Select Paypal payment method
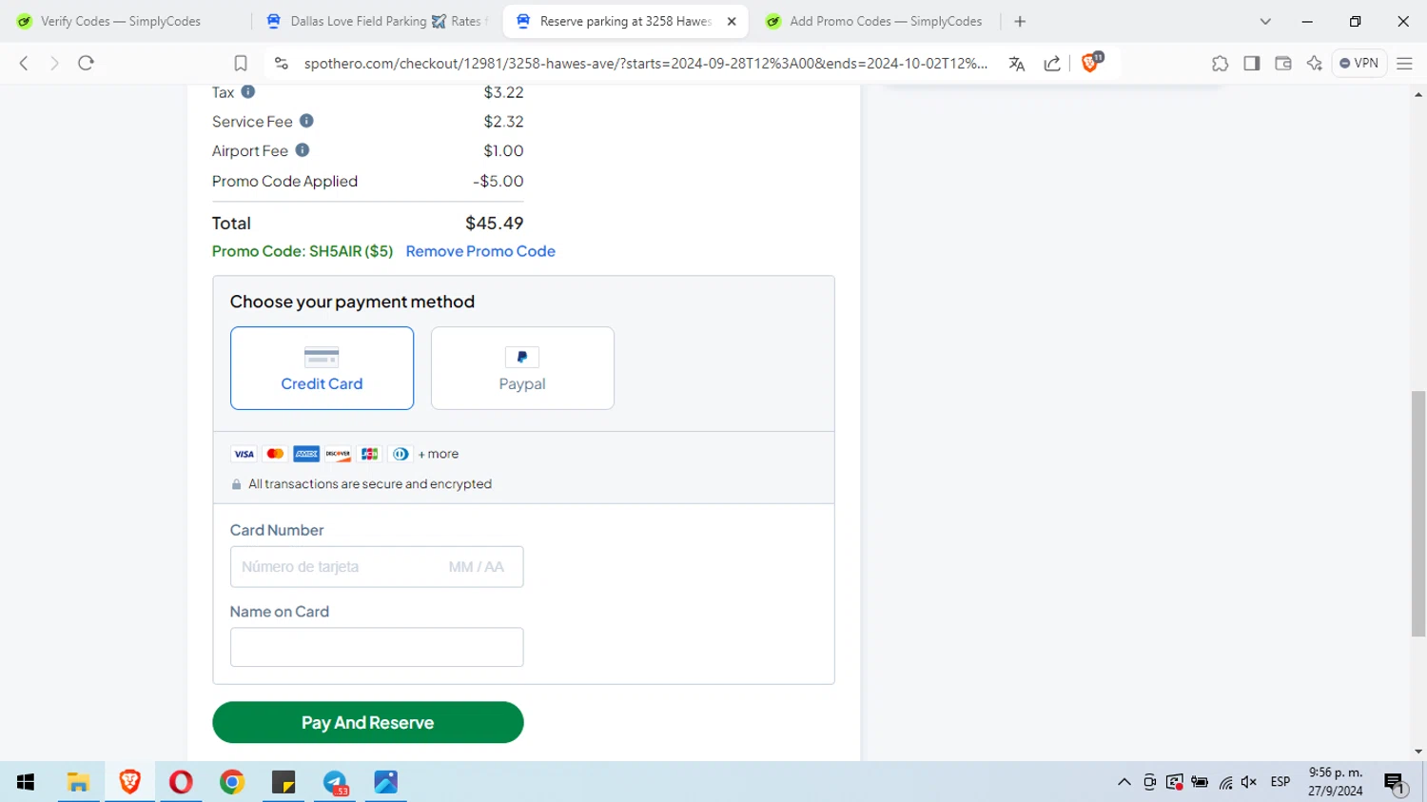Screen dimensions: 1427x802 pyautogui.click(x=522, y=368)
